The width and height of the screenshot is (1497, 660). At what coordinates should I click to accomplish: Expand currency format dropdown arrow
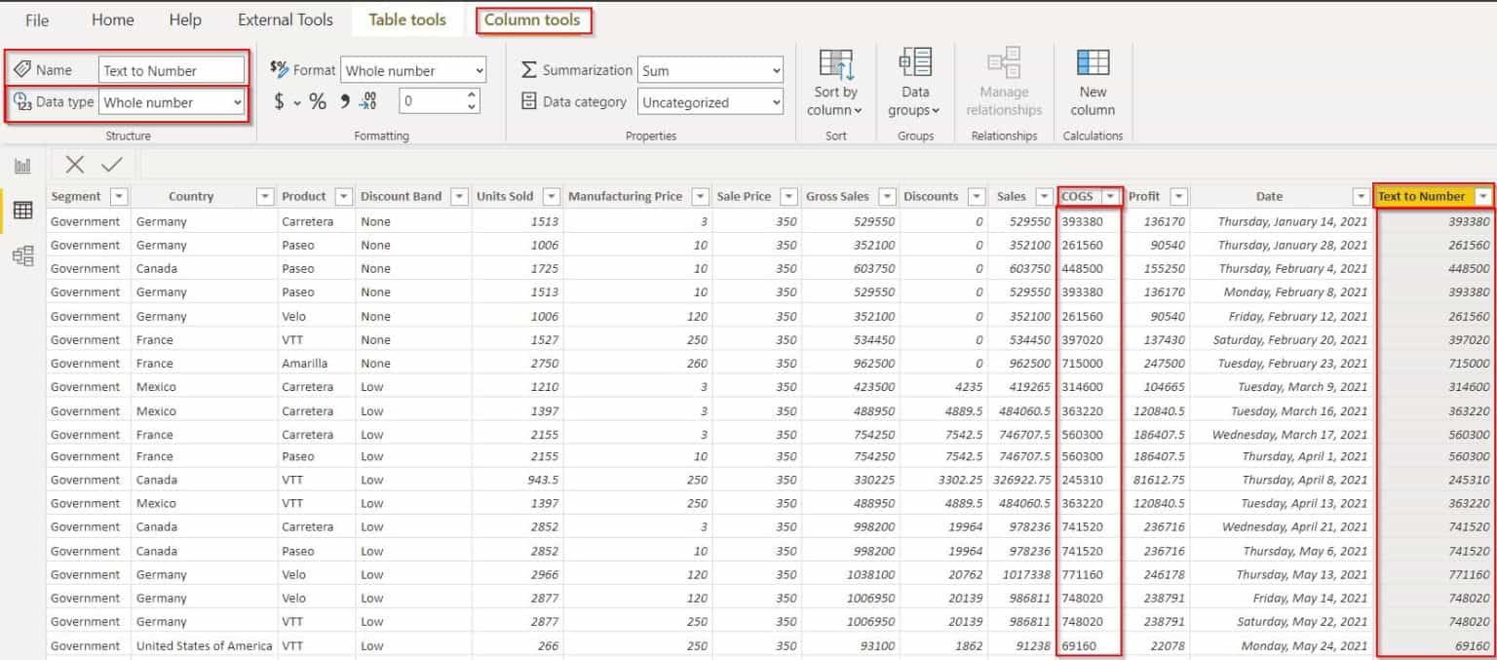(x=297, y=102)
